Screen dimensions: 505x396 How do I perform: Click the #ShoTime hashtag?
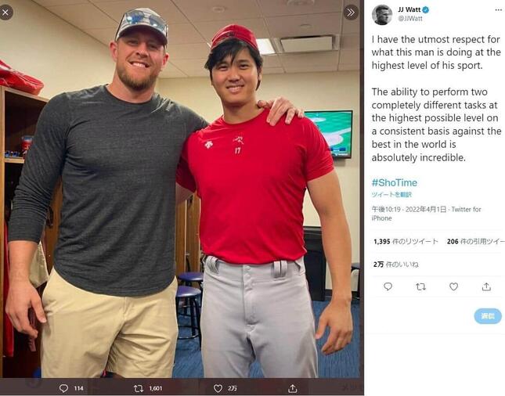point(394,182)
